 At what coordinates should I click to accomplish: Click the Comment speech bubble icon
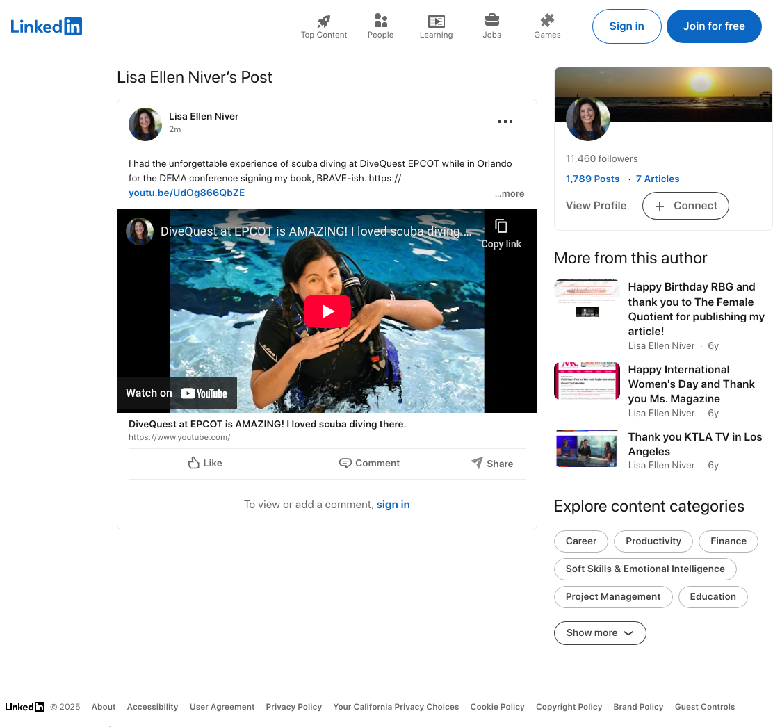pyautogui.click(x=345, y=464)
